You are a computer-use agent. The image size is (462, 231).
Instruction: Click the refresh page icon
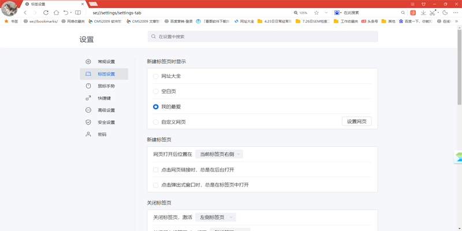tap(46, 12)
